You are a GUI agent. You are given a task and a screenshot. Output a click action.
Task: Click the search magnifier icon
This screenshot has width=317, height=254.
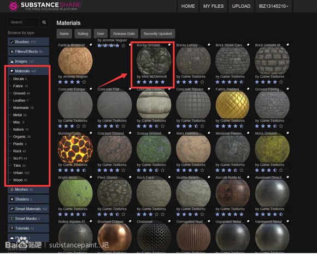44,22
